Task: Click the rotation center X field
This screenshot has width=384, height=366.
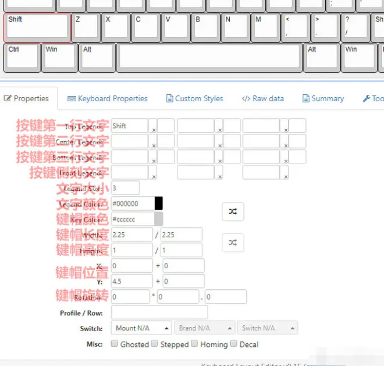Action: tap(178, 297)
